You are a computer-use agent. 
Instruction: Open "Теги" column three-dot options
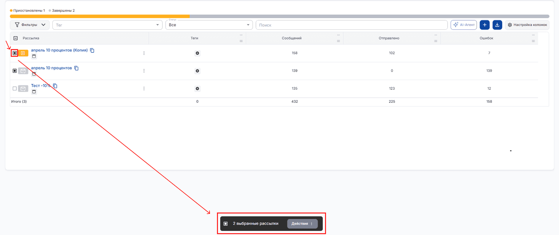[x=241, y=35]
